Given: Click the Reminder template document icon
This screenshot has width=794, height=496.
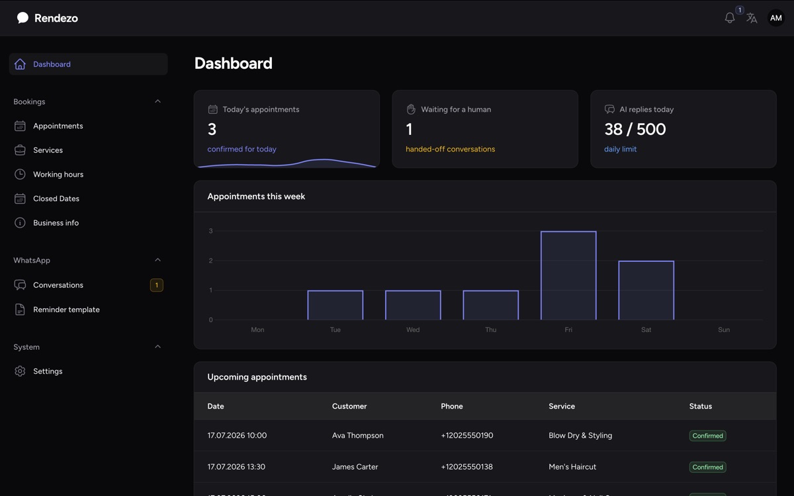Looking at the screenshot, I should pyautogui.click(x=20, y=310).
